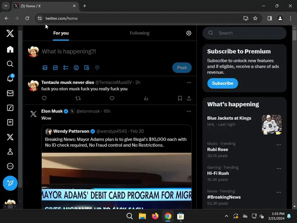
Task: Click the Mayor Adams debit card video thumbnail
Action: coord(117,181)
